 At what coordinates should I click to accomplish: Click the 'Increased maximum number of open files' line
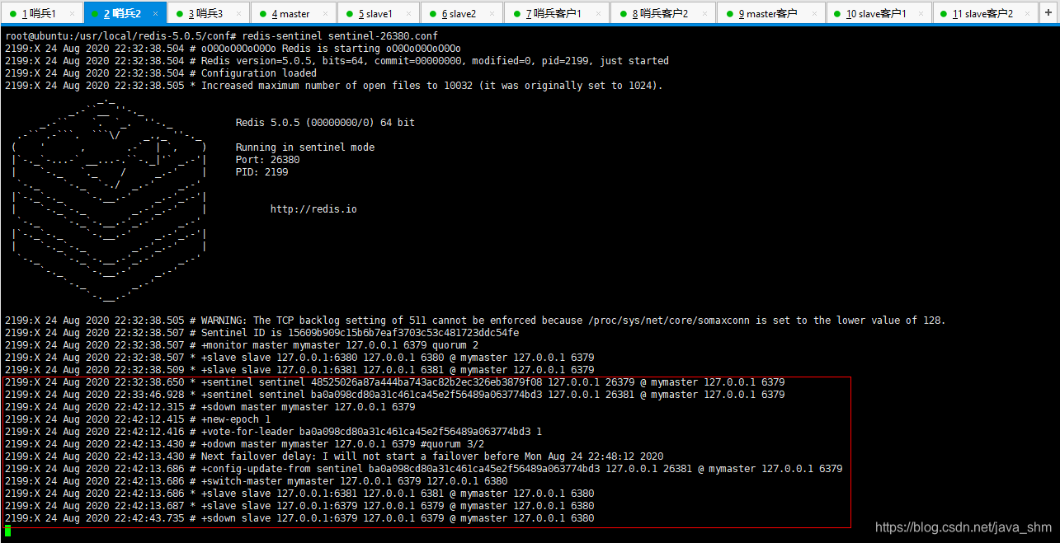point(333,86)
